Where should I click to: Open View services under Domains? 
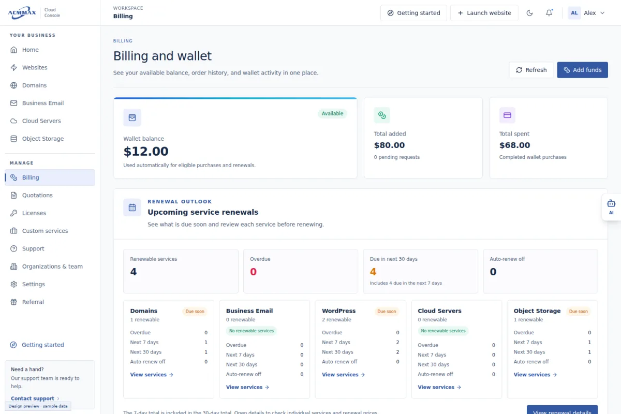[152, 375]
